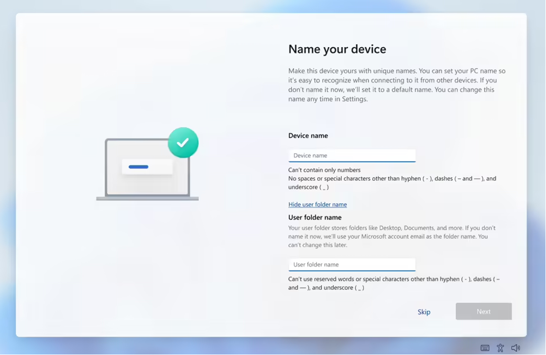
Task: Click the Device name input field
Action: [x=352, y=155]
